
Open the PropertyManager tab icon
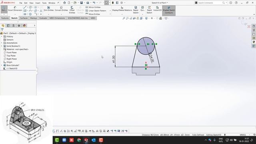pyautogui.click(x=8, y=26)
